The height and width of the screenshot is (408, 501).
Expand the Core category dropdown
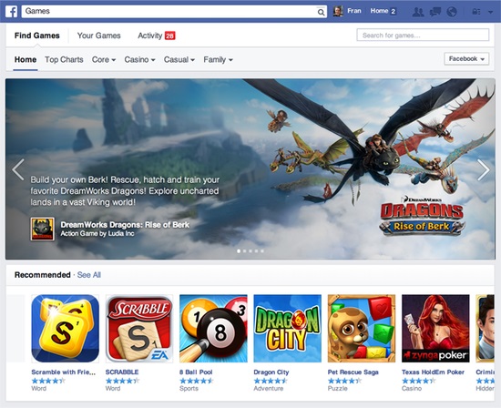point(104,60)
